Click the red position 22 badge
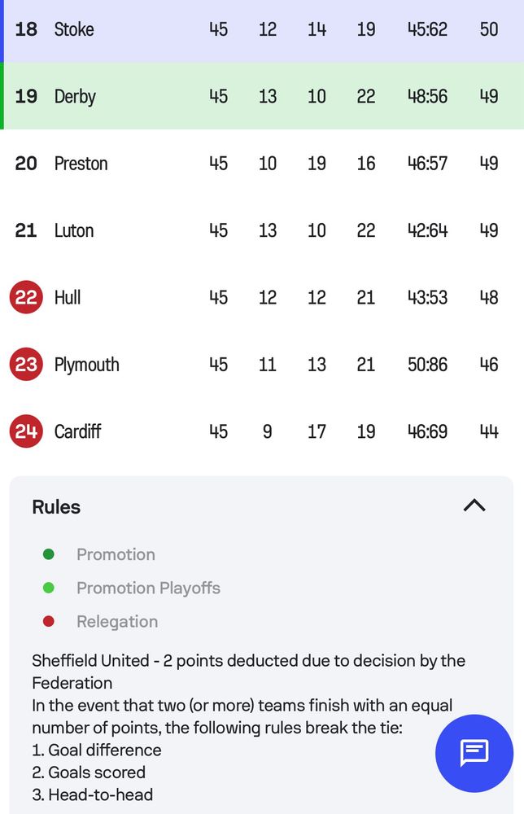 [26, 297]
